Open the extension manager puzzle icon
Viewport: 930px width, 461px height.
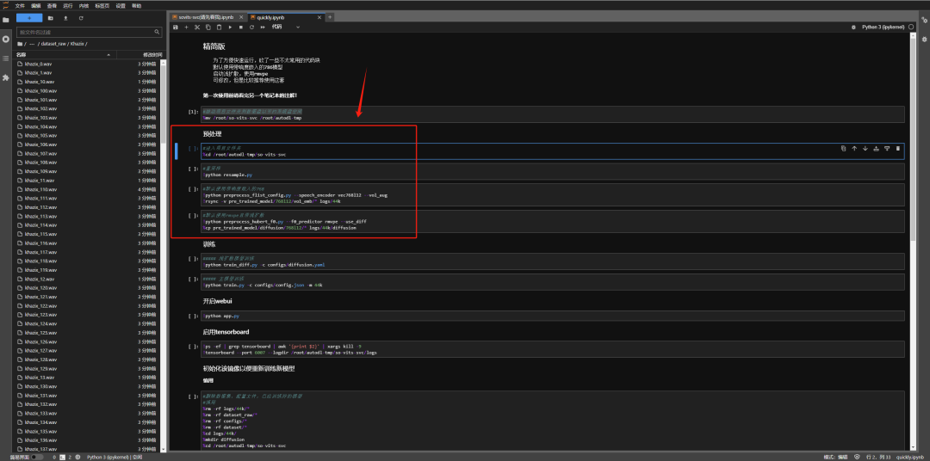point(6,77)
